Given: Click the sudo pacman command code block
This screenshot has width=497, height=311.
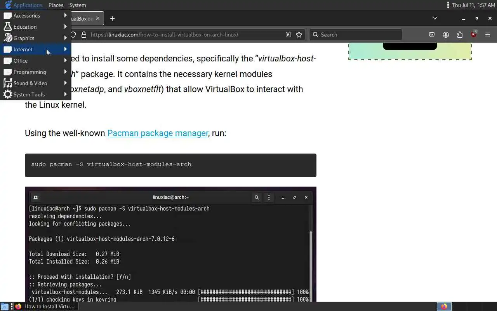Looking at the screenshot, I should click(x=170, y=165).
